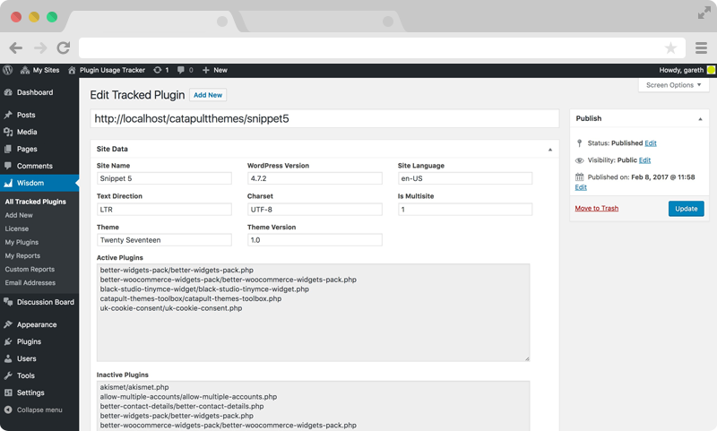Click the Update button

coord(686,209)
